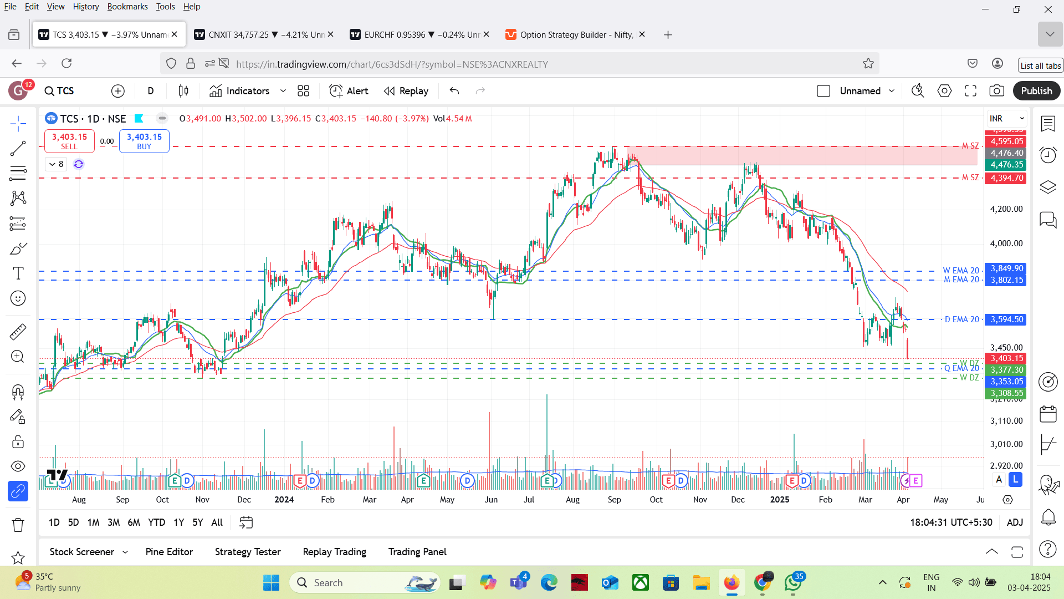The image size is (1064, 599).
Task: Open the Pine Editor tab
Action: (169, 552)
